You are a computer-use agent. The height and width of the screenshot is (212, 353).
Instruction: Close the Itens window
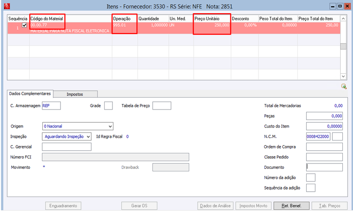(347, 6)
